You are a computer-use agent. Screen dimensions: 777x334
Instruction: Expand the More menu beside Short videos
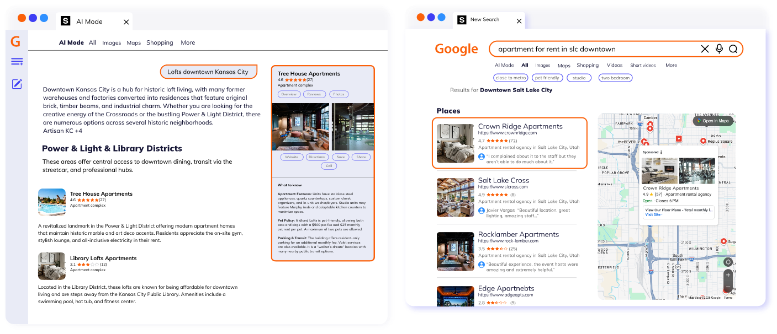tap(671, 65)
